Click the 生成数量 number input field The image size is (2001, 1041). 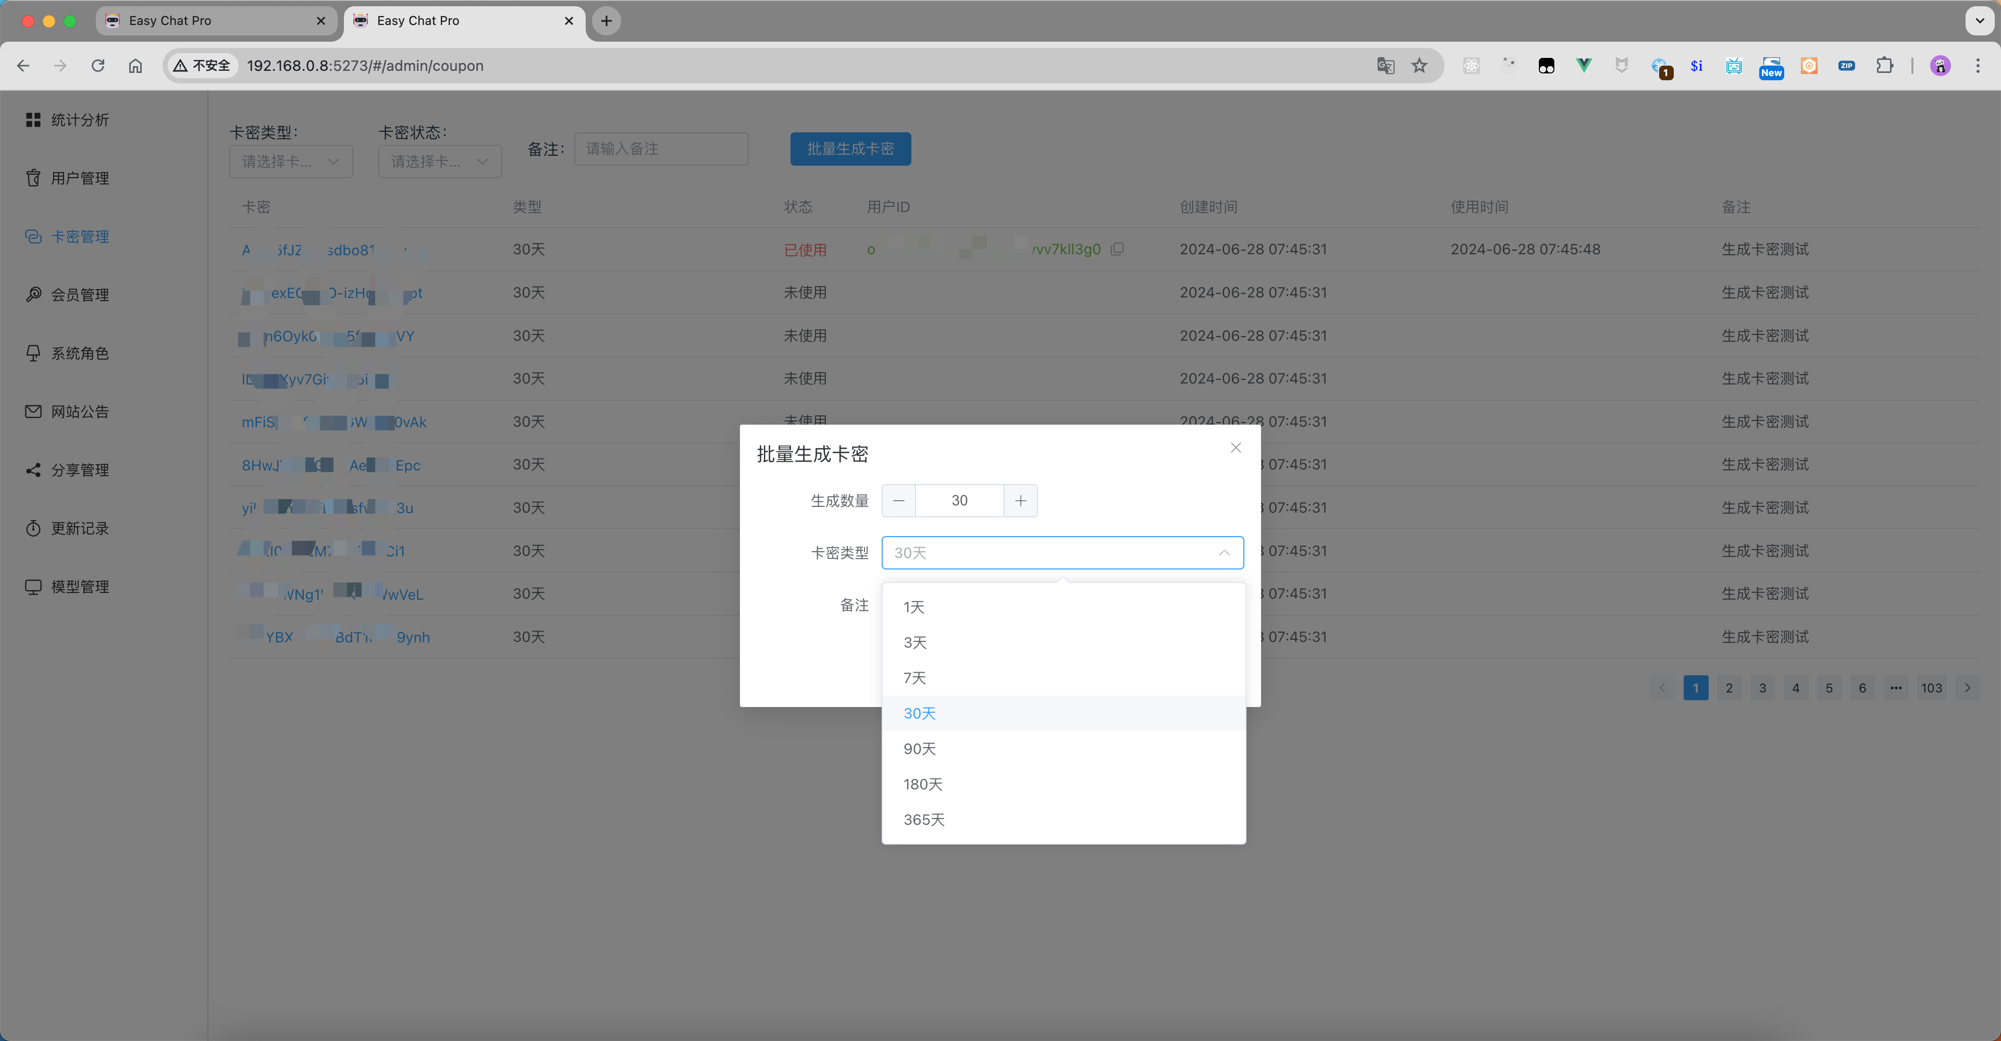click(959, 501)
